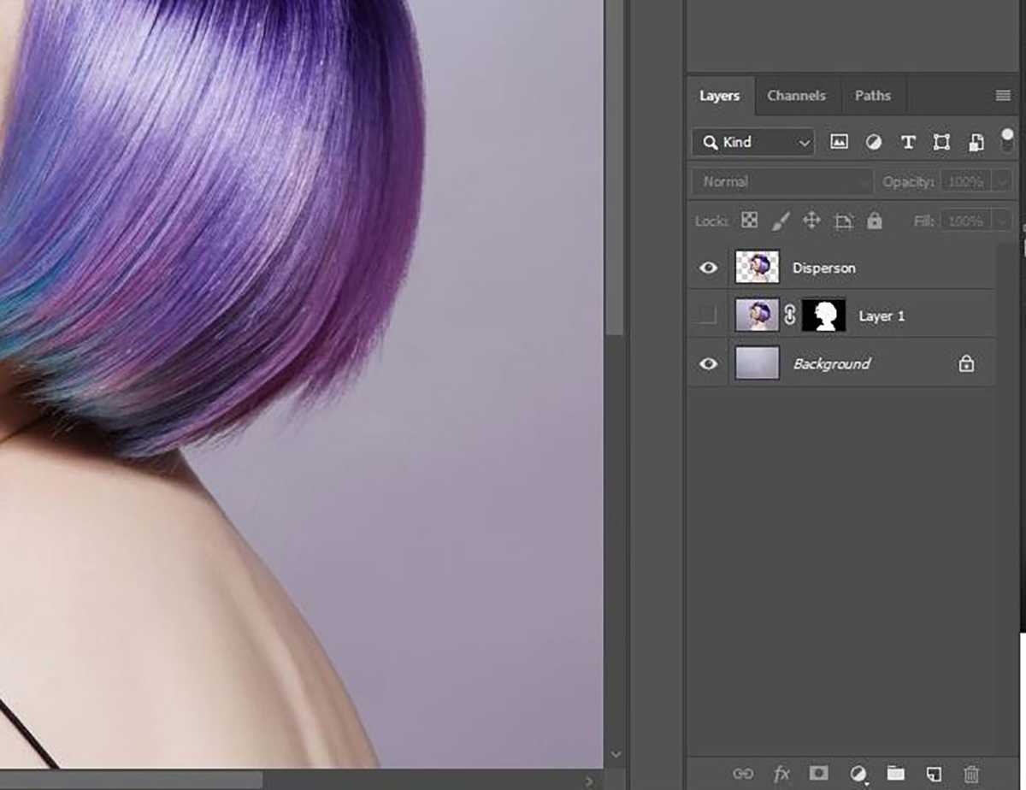Click the filter for shape layers icon
Image resolution: width=1026 pixels, height=790 pixels.
click(941, 142)
